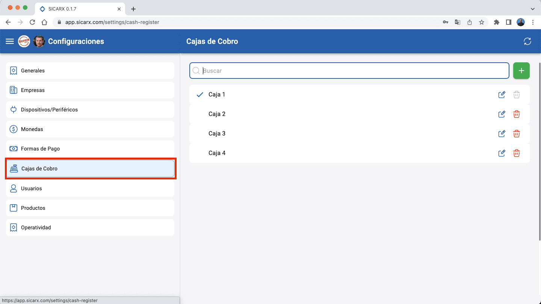Click the green plus button to add a new caja
This screenshot has width=541, height=304.
coord(521,71)
